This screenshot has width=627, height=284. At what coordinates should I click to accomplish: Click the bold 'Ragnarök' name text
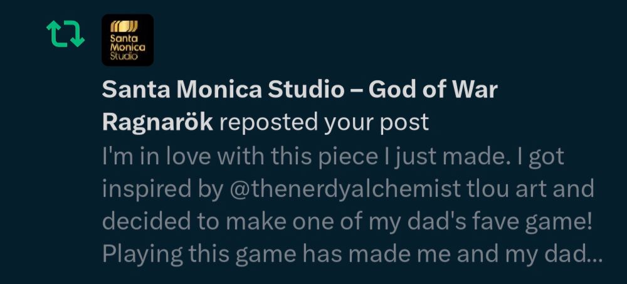coord(157,123)
